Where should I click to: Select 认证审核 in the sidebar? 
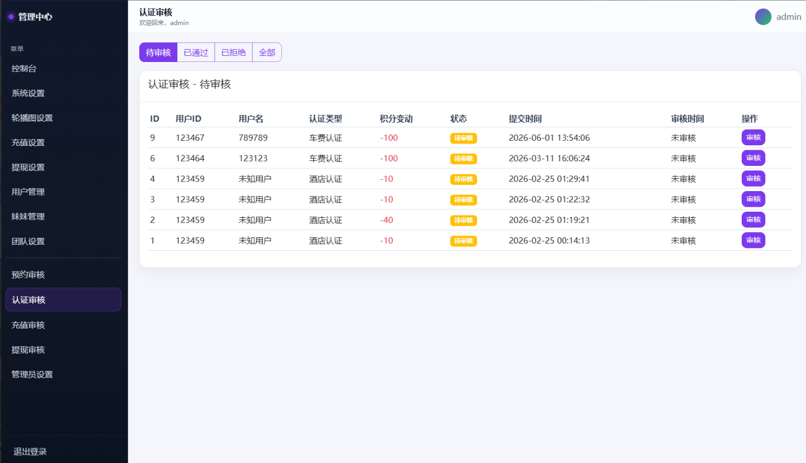[64, 299]
